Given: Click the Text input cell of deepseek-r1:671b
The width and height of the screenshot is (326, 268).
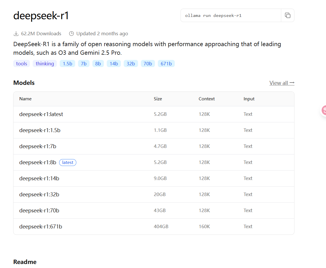Looking at the screenshot, I should (248, 226).
